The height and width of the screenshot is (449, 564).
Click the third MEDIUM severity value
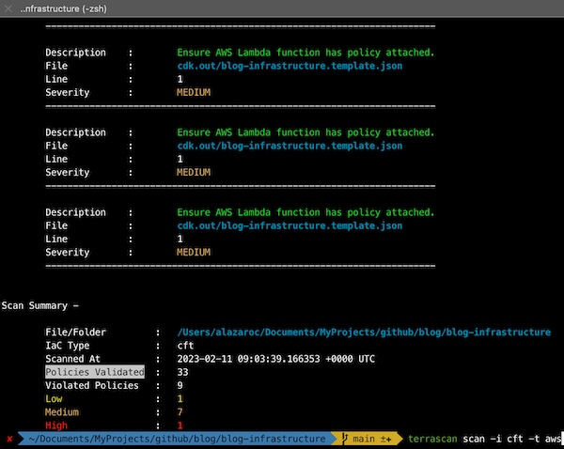pos(194,253)
